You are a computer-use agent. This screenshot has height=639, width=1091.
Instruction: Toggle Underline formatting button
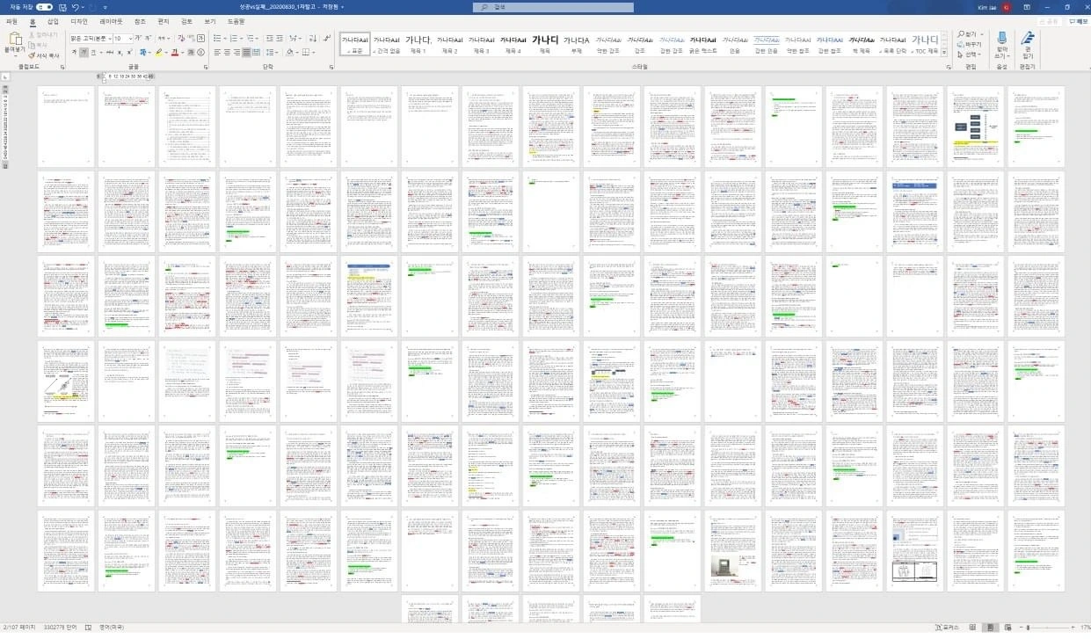[94, 53]
